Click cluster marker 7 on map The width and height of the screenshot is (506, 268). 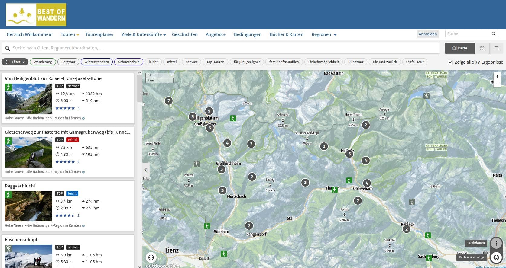(x=169, y=101)
